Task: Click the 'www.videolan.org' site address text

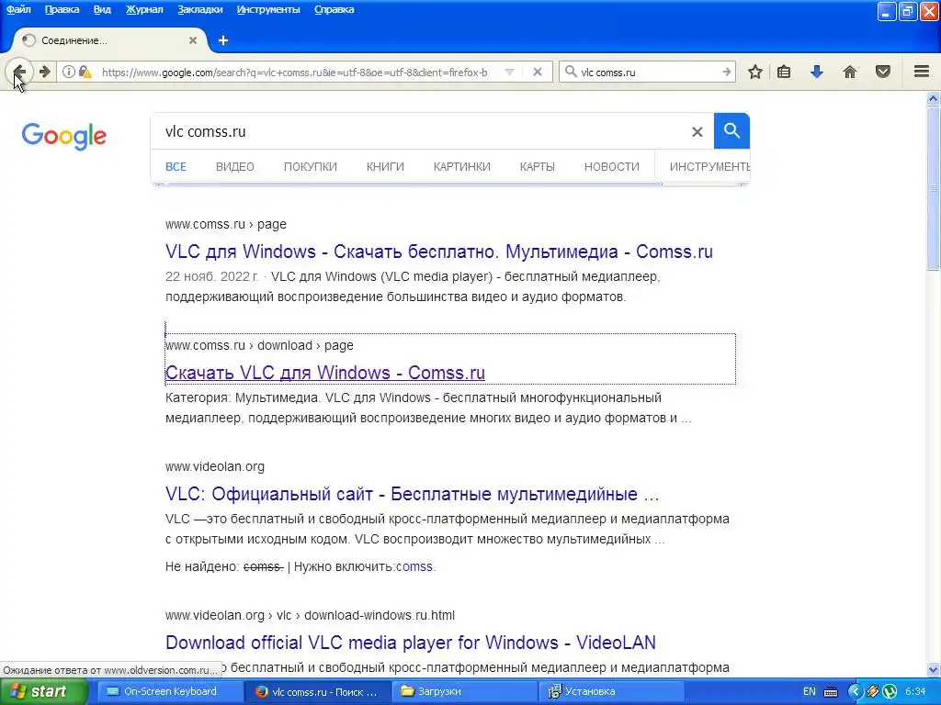Action: point(215,466)
